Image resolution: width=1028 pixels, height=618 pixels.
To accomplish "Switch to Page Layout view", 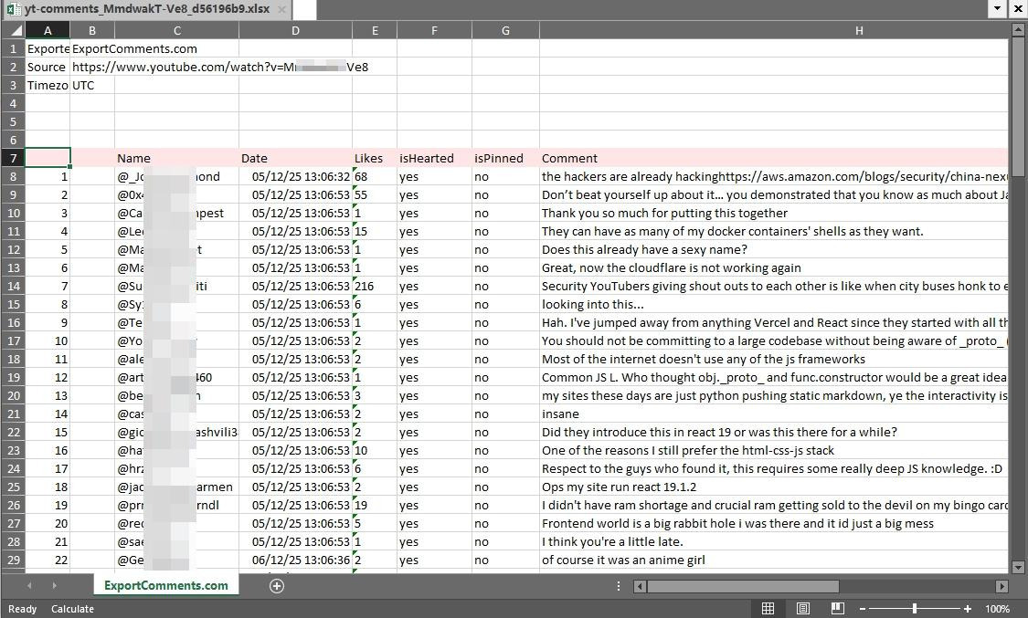I will (802, 608).
